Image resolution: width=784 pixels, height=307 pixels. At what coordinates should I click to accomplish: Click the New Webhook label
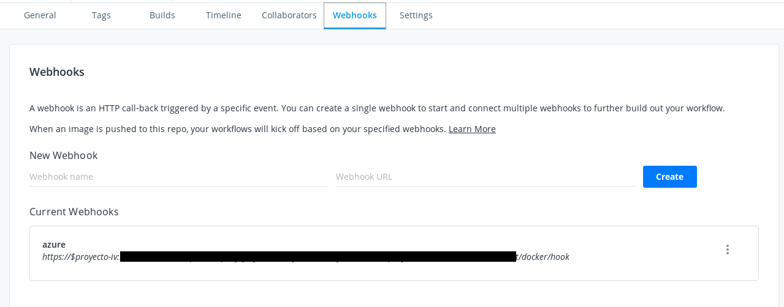click(64, 155)
